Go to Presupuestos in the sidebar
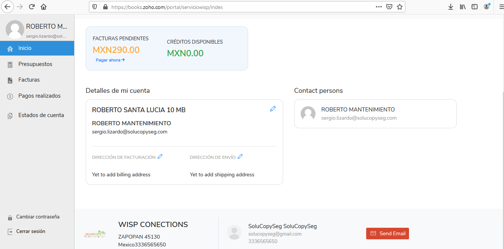The image size is (504, 249). pos(35,64)
